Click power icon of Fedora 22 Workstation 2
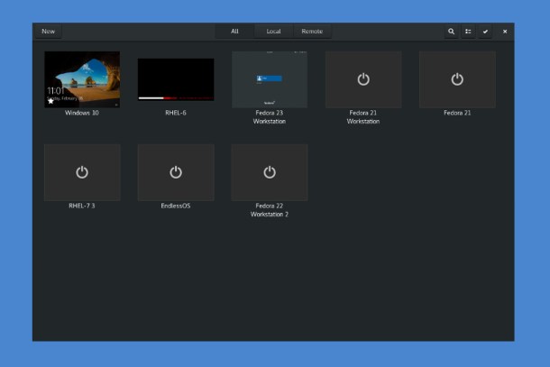This screenshot has width=550, height=367. click(270, 172)
